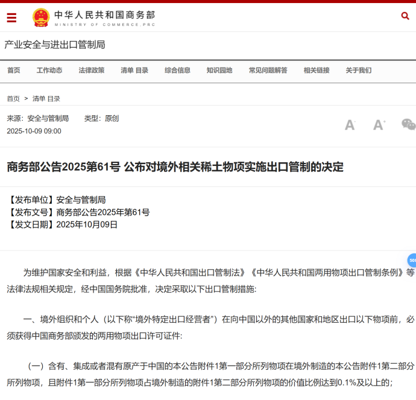This screenshot has height=400, width=416.
Task: Decrease font size with A- icon
Action: click(x=350, y=125)
